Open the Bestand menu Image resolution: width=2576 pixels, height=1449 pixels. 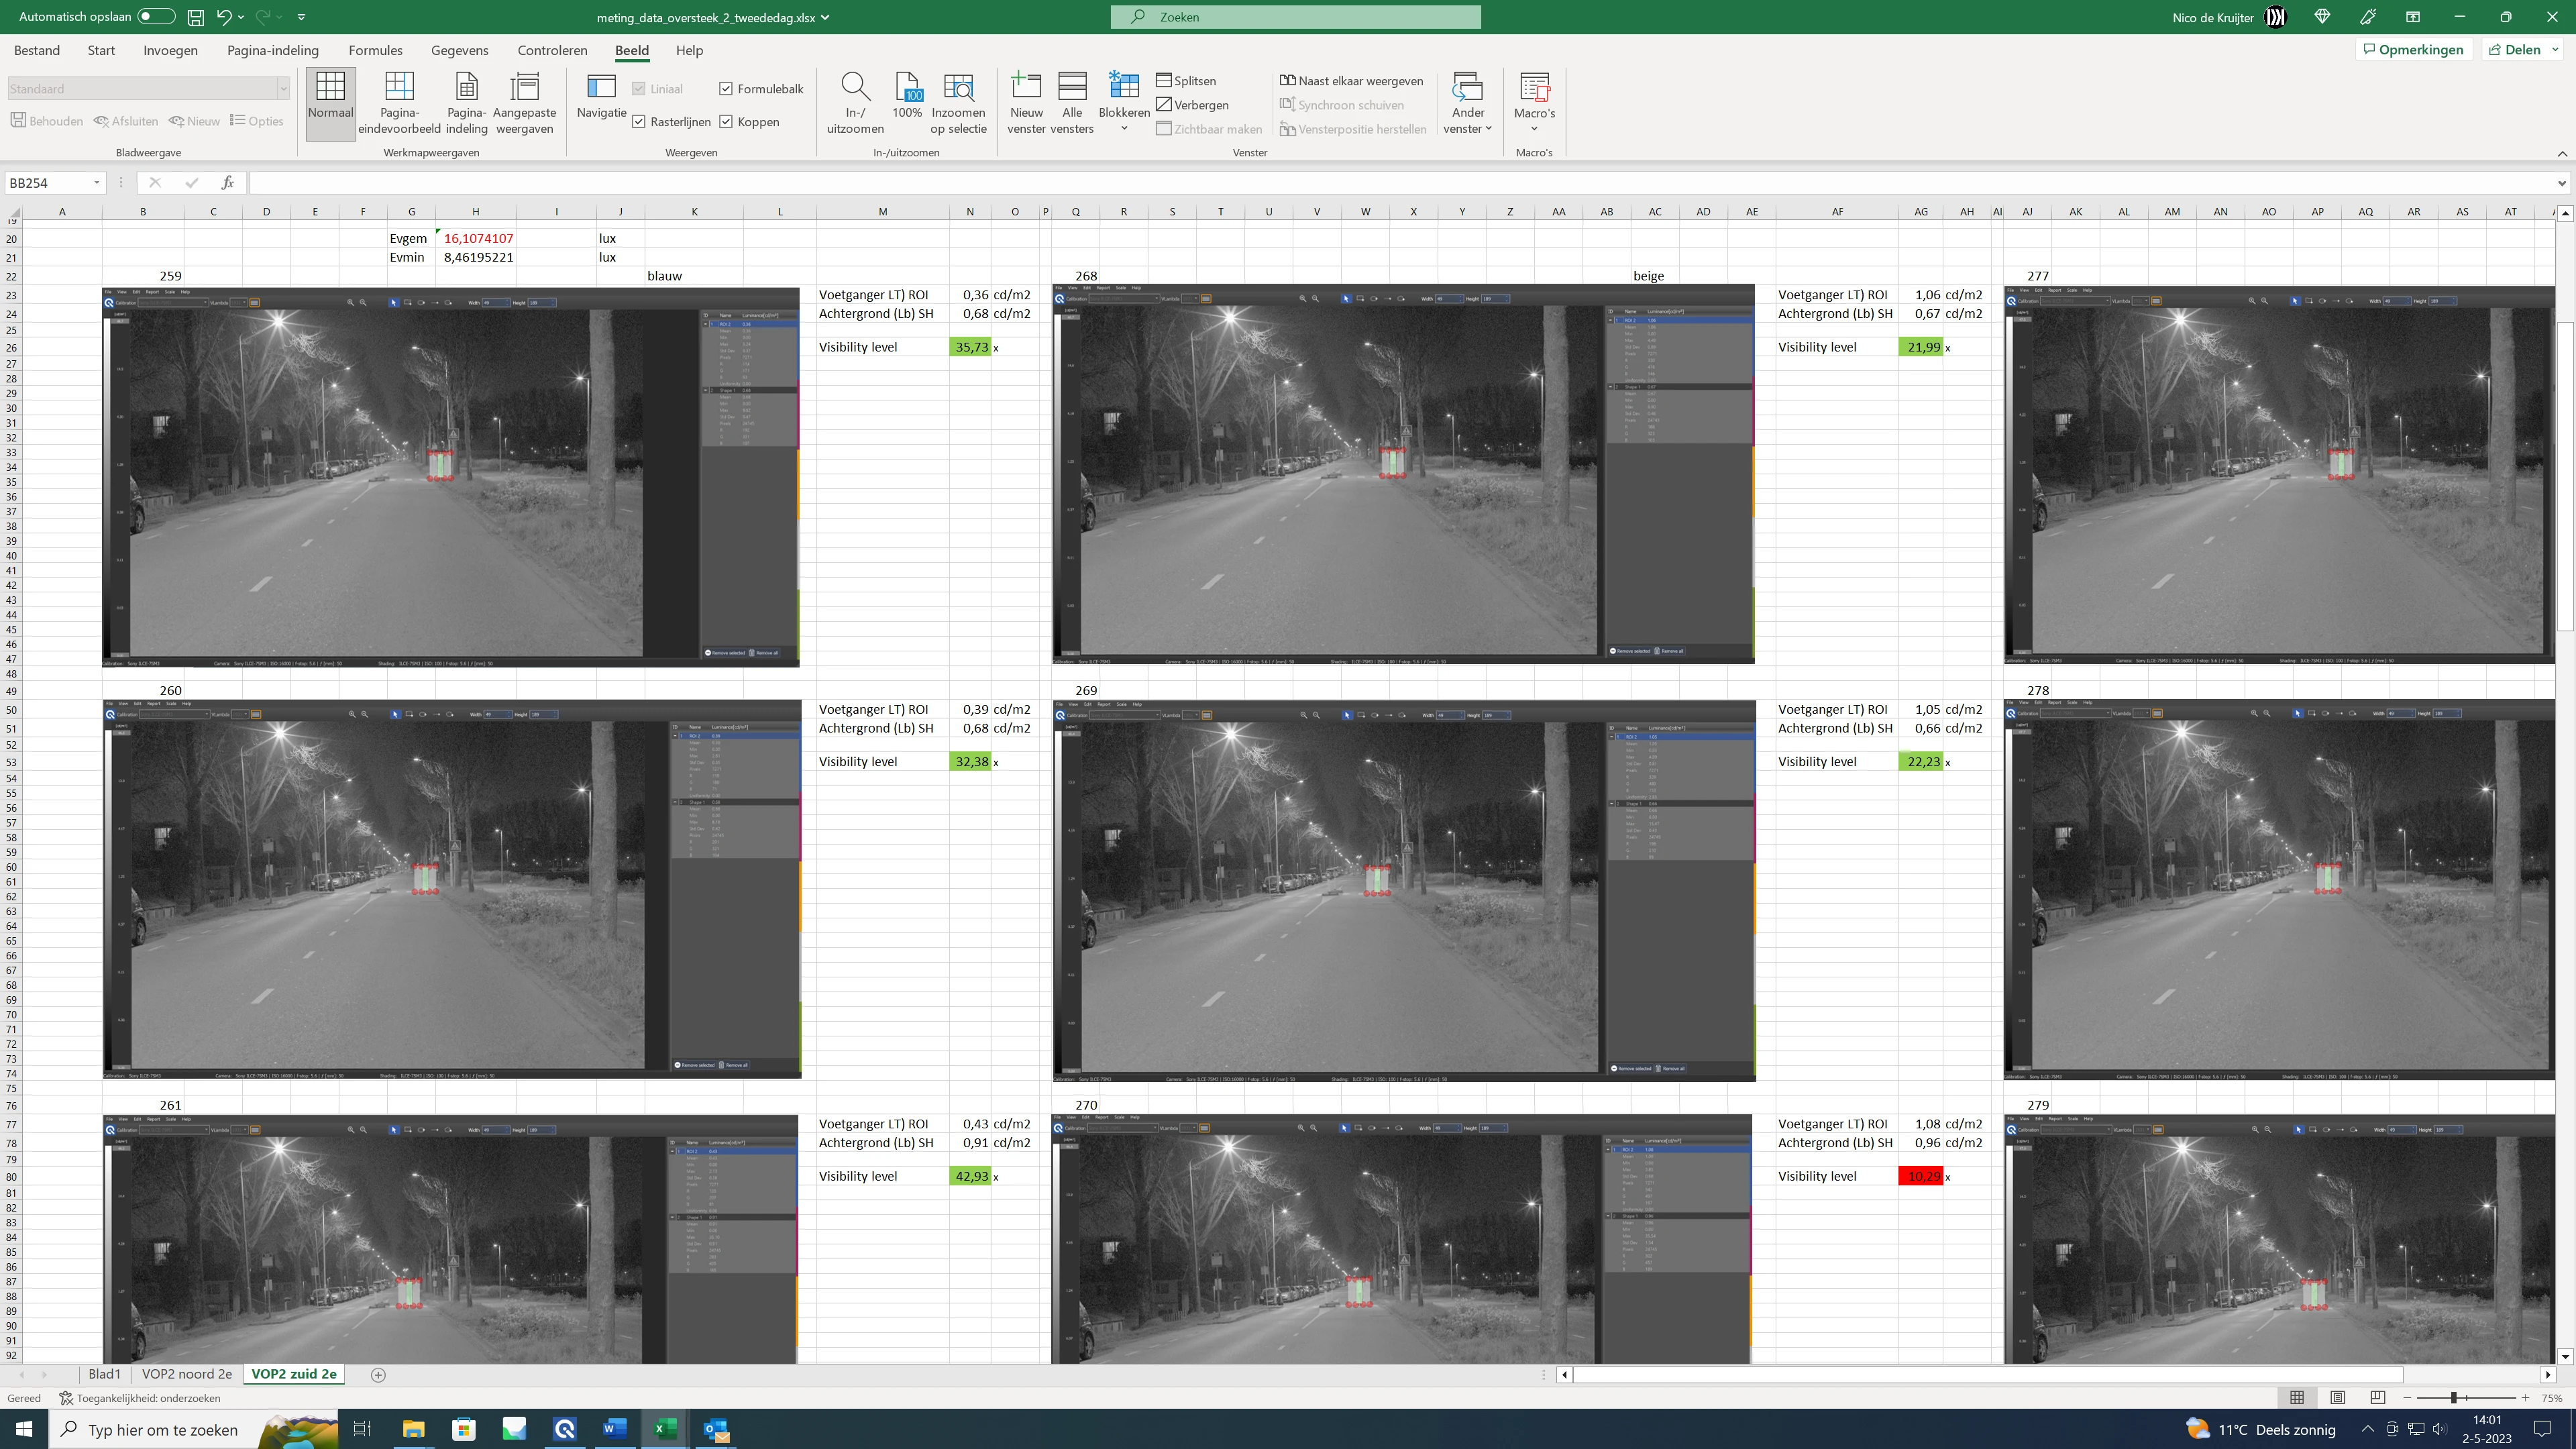(x=37, y=50)
